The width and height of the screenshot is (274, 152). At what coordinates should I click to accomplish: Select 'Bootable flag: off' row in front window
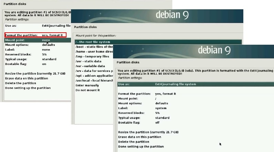pos(196,122)
